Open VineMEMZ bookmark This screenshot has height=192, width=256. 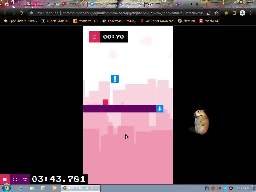click(210, 21)
